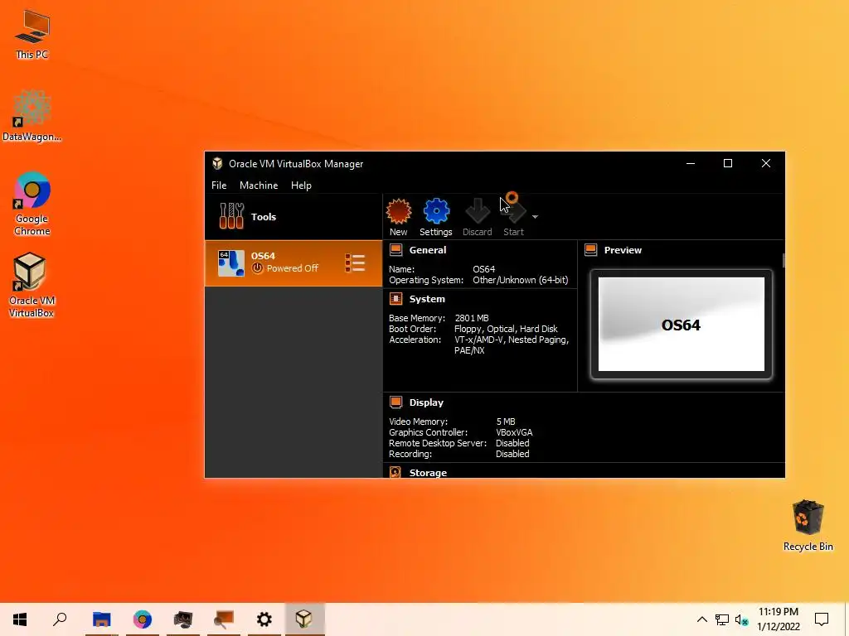
Task: Click the OS64 preview thumbnail
Action: point(682,325)
